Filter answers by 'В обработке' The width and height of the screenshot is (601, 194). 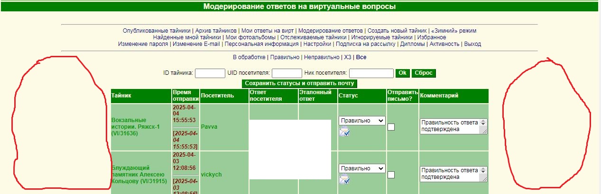[249, 57]
